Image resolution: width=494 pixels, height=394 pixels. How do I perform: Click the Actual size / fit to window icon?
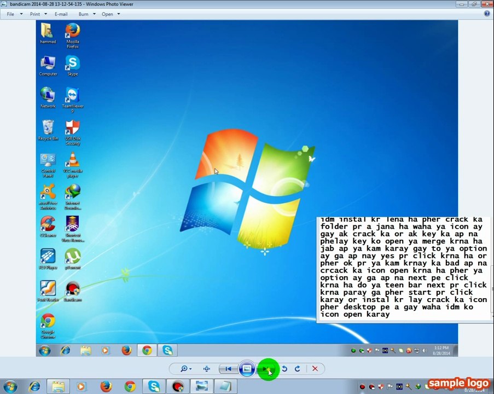[x=207, y=369]
